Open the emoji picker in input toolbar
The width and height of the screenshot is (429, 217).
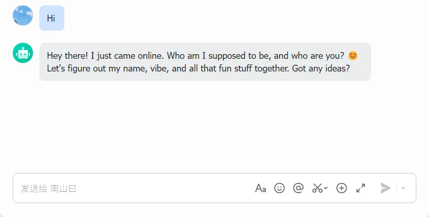coord(279,188)
